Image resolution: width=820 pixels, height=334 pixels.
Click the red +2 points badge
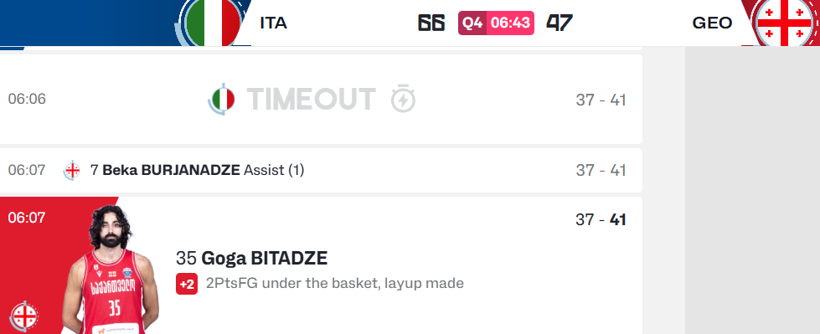[187, 284]
